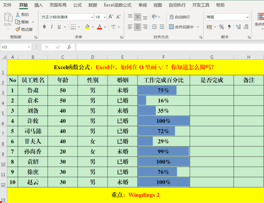Increase font size with the large A
264x203 pixels.
[x=111, y=17]
